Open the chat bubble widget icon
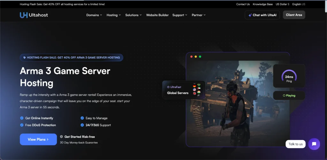The image size is (327, 160). (x=314, y=144)
